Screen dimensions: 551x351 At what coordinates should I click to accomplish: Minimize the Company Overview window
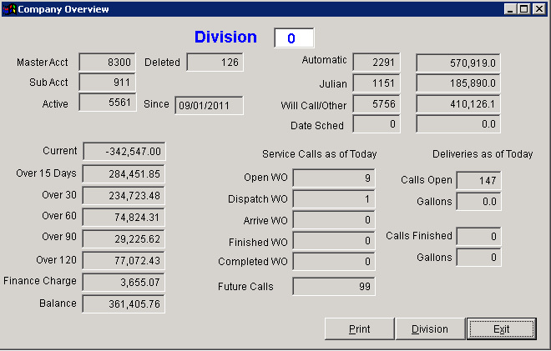coord(510,9)
